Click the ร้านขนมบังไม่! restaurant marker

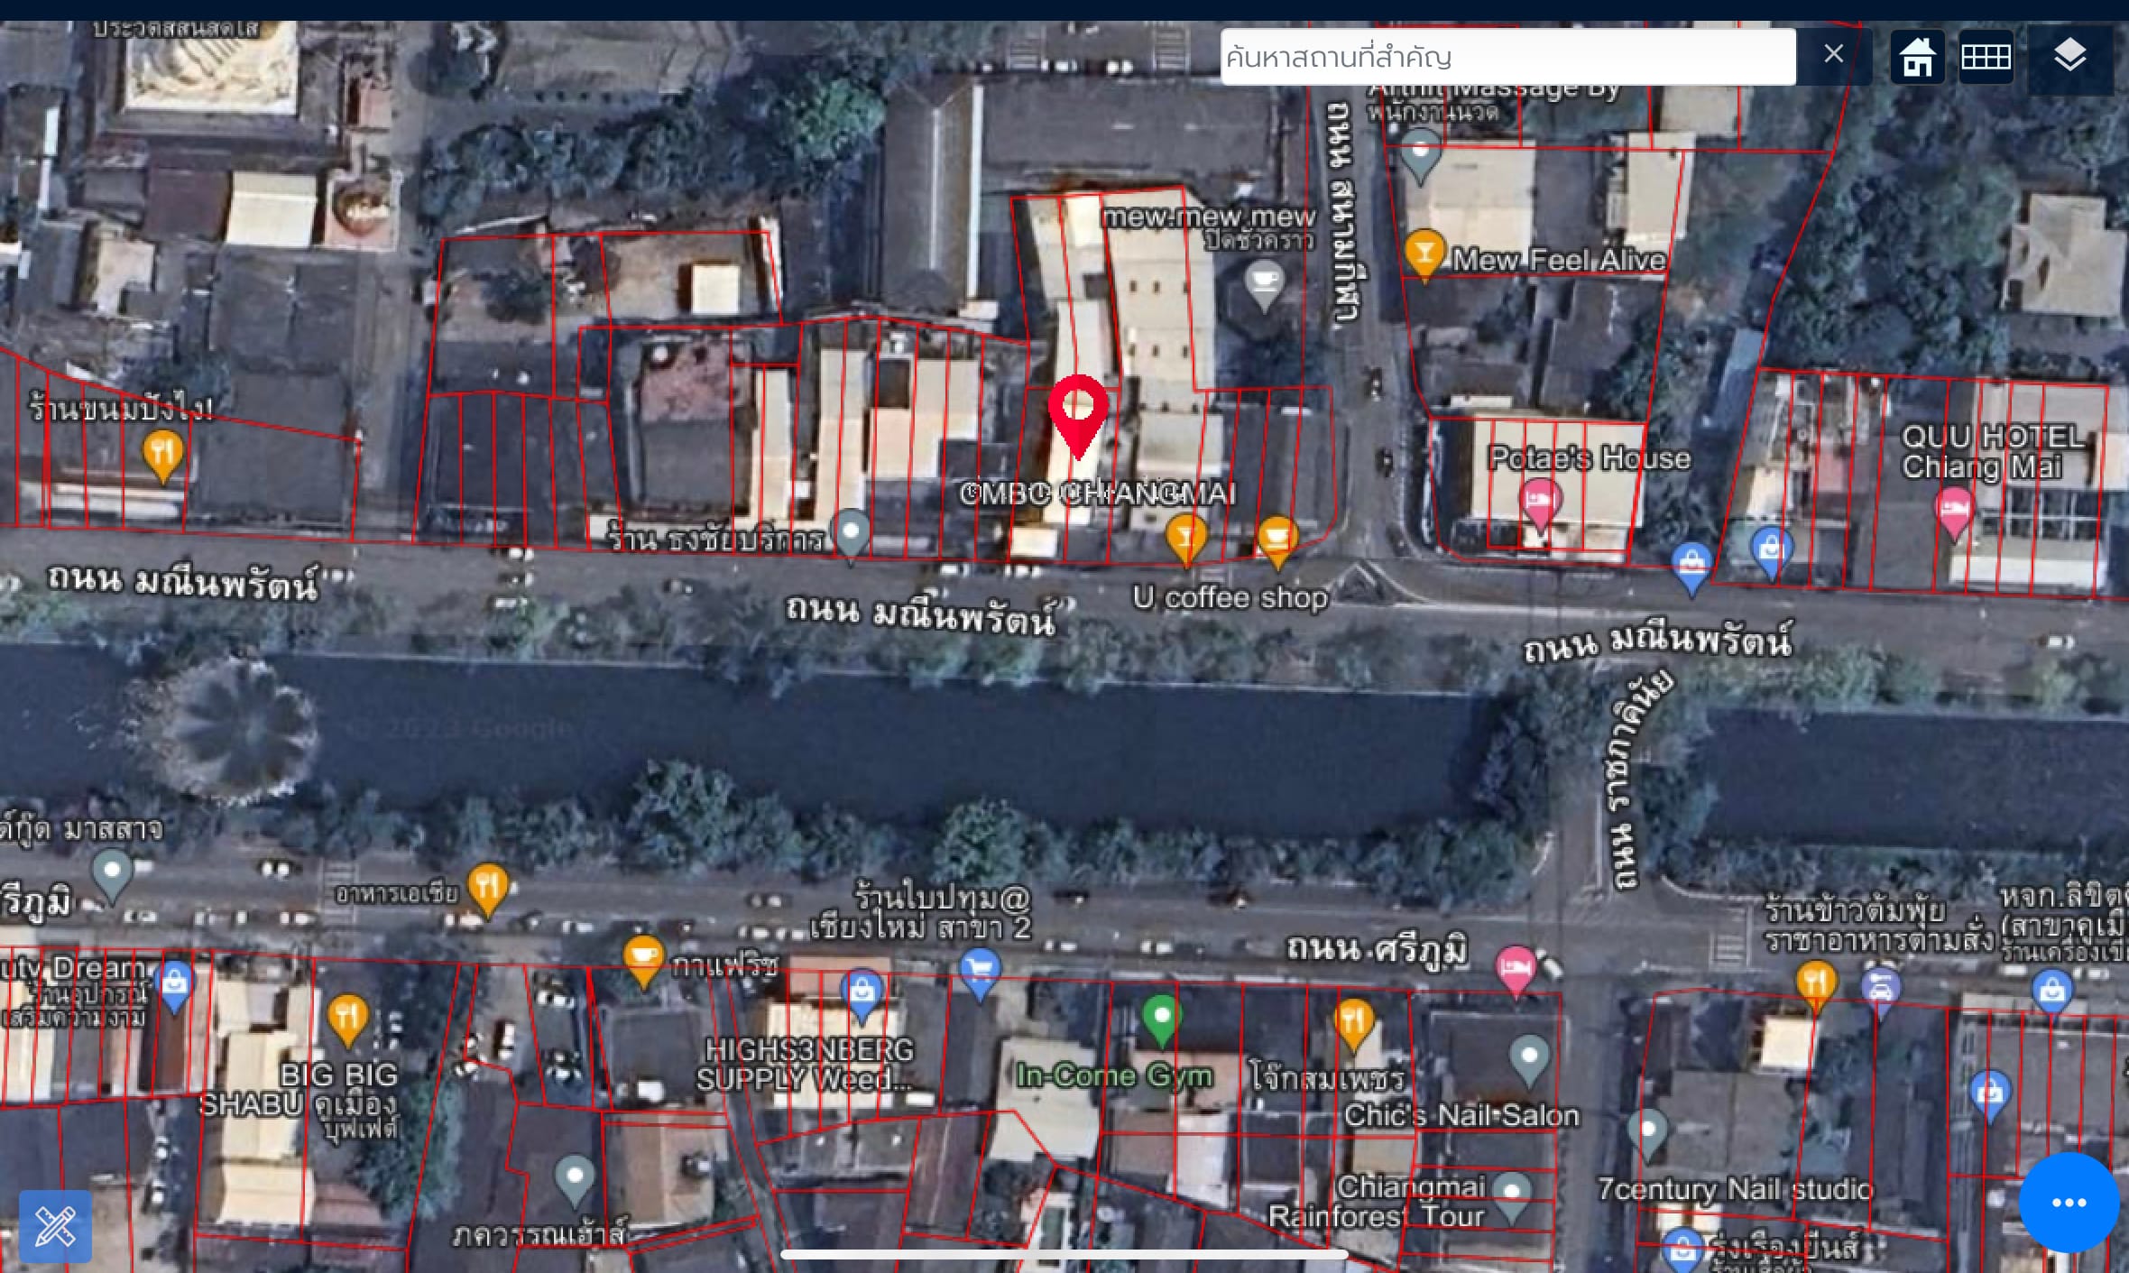click(163, 456)
